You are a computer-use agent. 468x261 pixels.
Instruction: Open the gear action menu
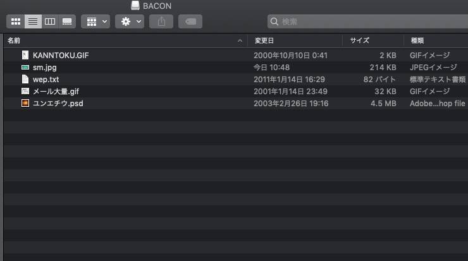point(130,21)
